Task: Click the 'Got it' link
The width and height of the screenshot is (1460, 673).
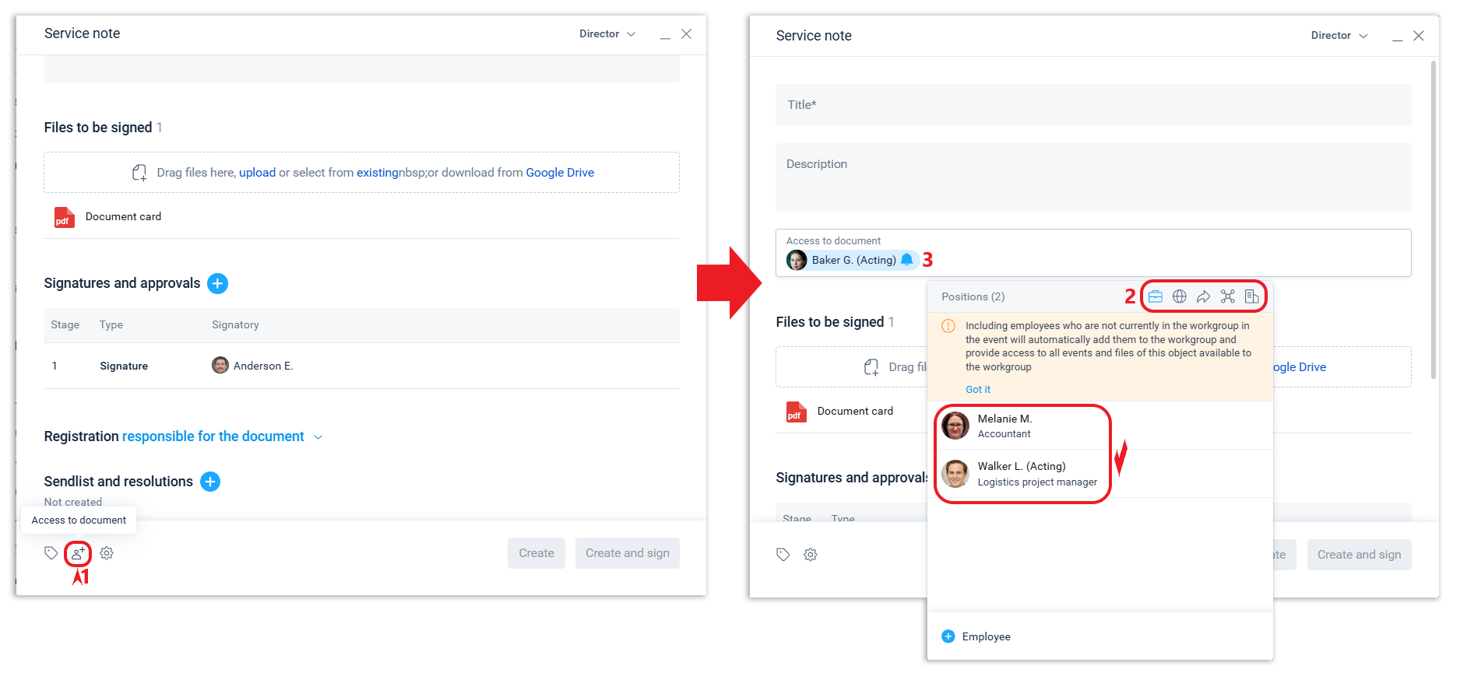Action: pyautogui.click(x=978, y=390)
